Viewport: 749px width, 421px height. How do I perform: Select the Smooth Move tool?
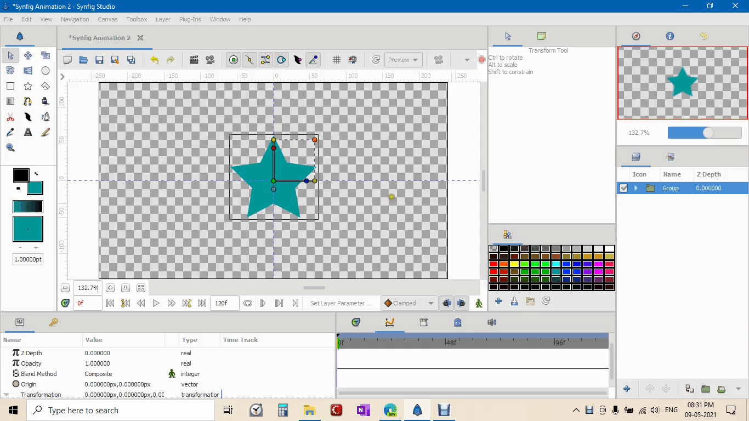28,55
